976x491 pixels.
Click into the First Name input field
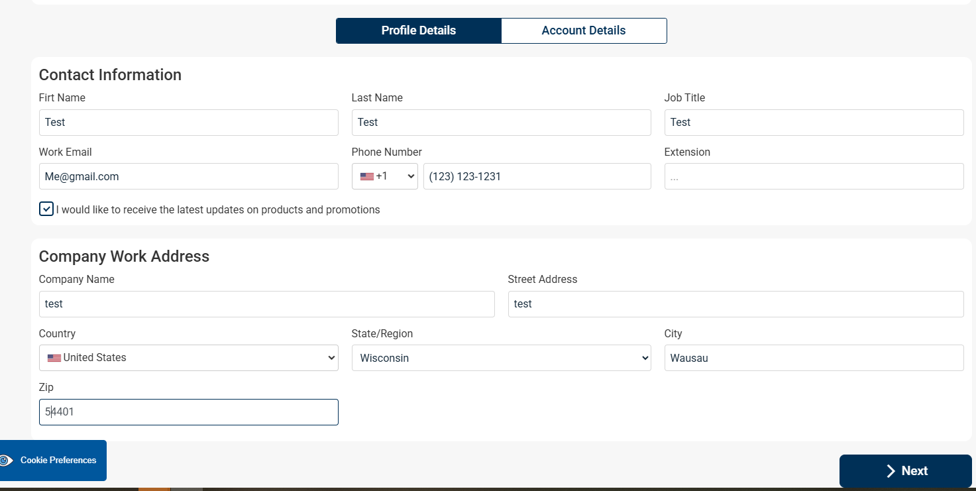(189, 123)
